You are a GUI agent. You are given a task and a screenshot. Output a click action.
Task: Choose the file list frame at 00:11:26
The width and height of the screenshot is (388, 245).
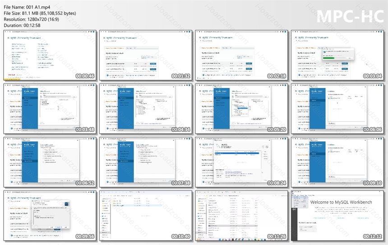pyautogui.click(x=241, y=216)
